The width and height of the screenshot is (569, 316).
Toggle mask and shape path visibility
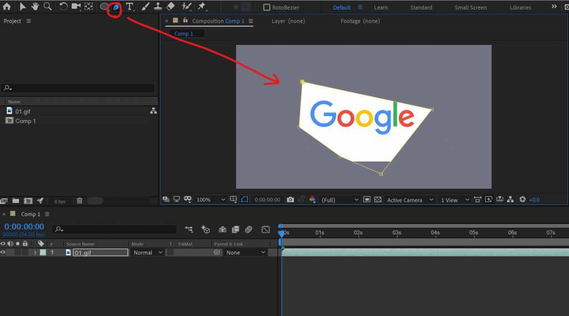(243, 199)
